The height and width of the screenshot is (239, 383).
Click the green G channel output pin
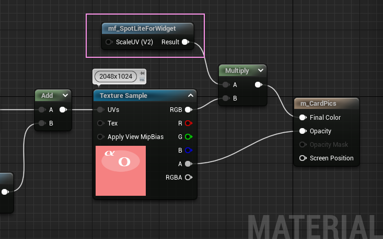pos(189,137)
